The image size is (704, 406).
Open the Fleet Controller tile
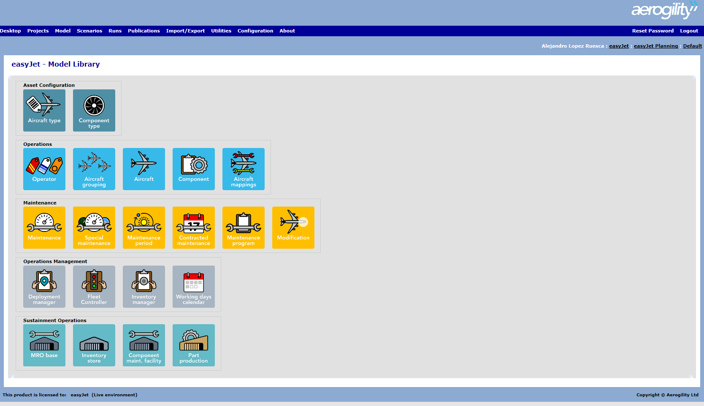tap(94, 286)
